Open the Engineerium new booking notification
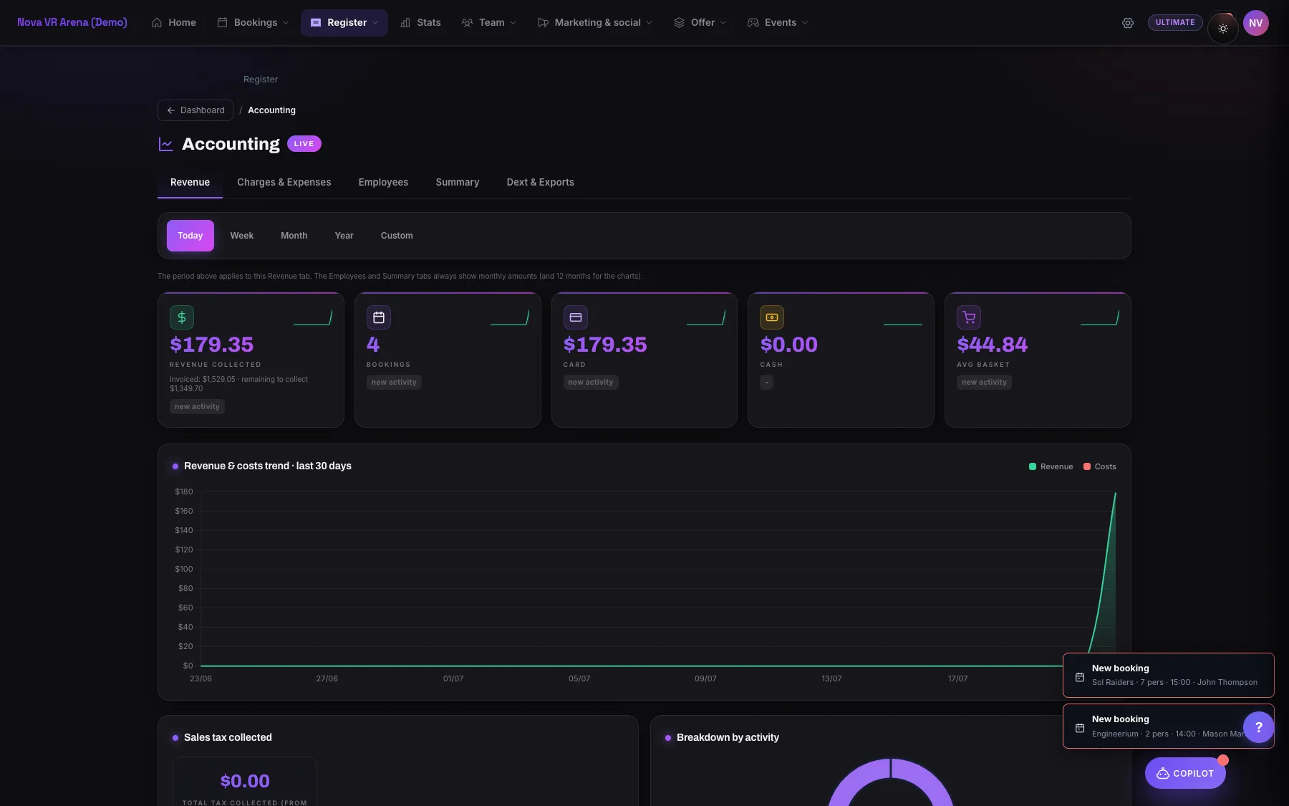The image size is (1289, 806). tap(1169, 726)
